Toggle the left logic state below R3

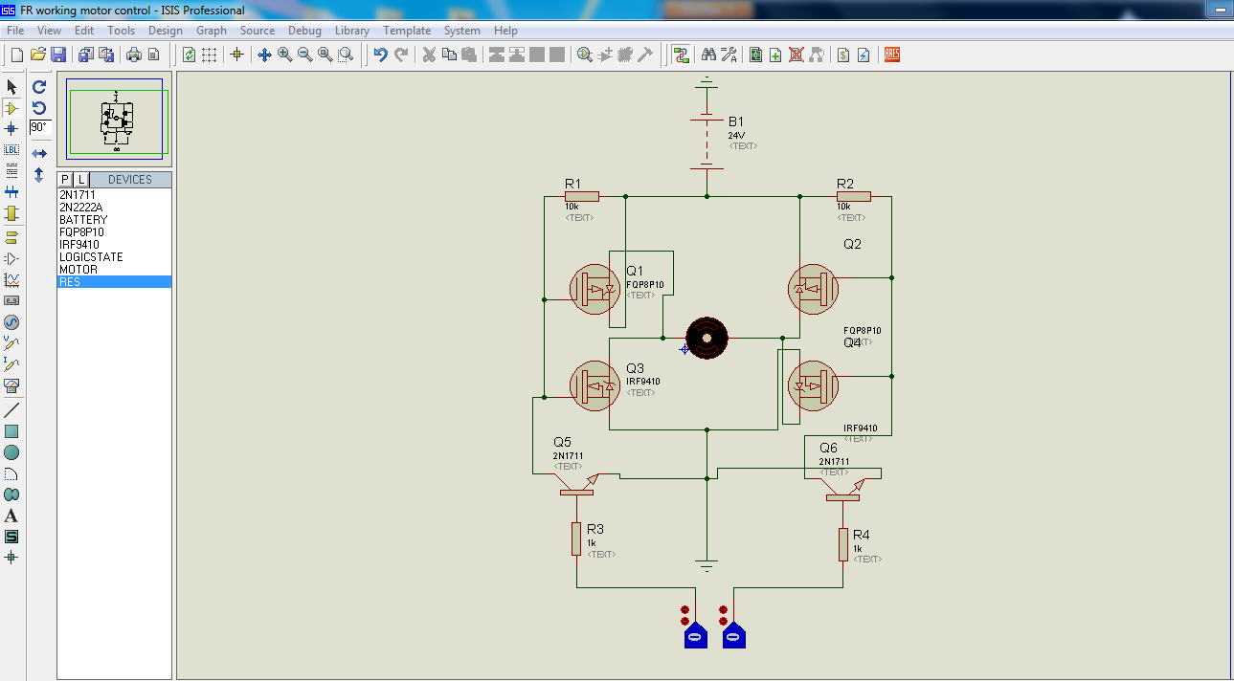click(695, 634)
